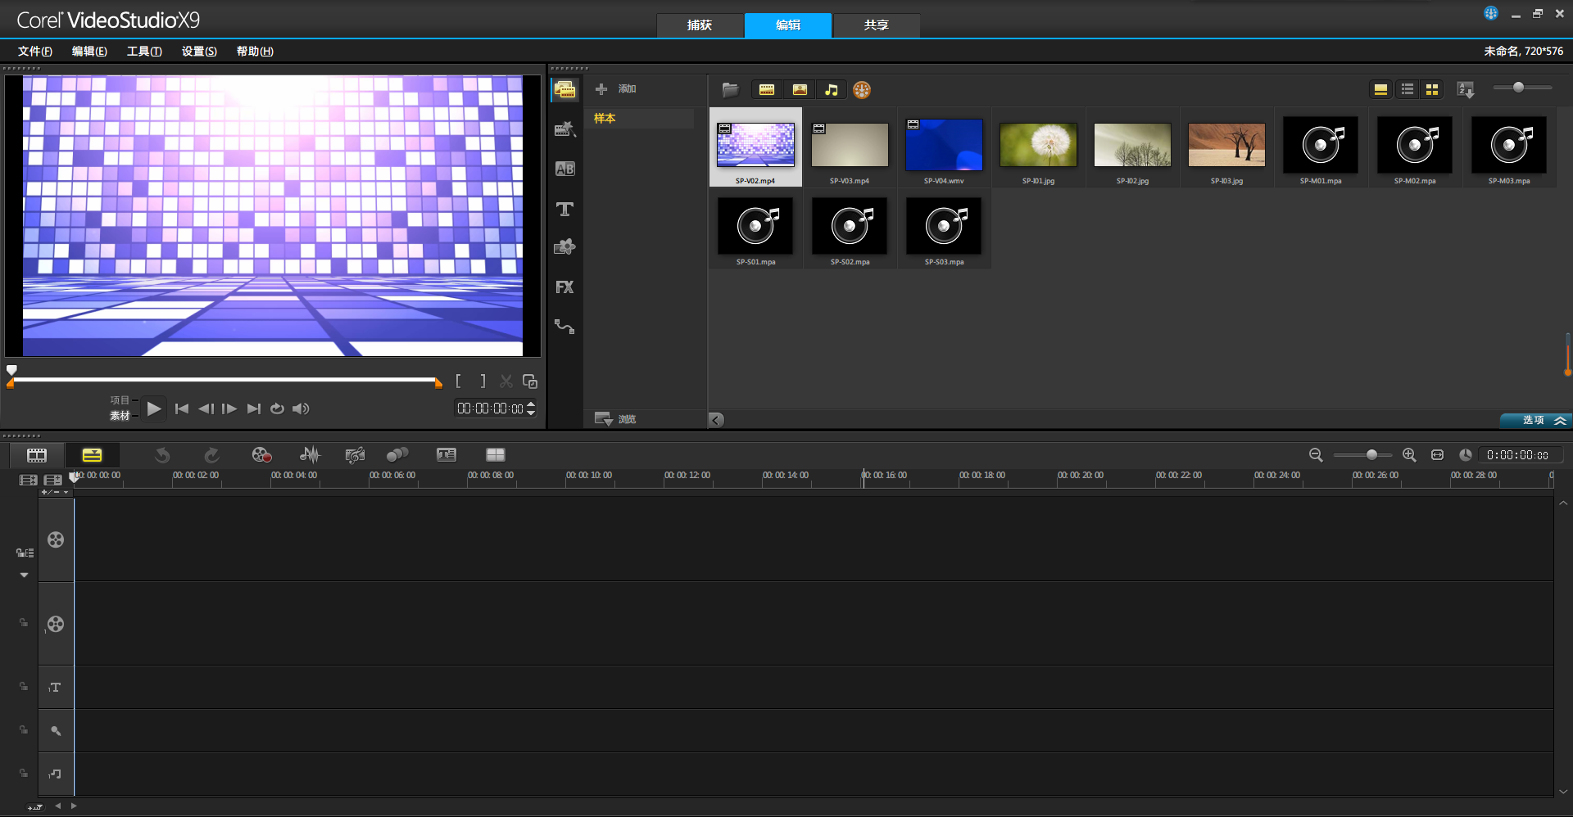
Task: Open the Record/Capture option tool
Action: (261, 455)
